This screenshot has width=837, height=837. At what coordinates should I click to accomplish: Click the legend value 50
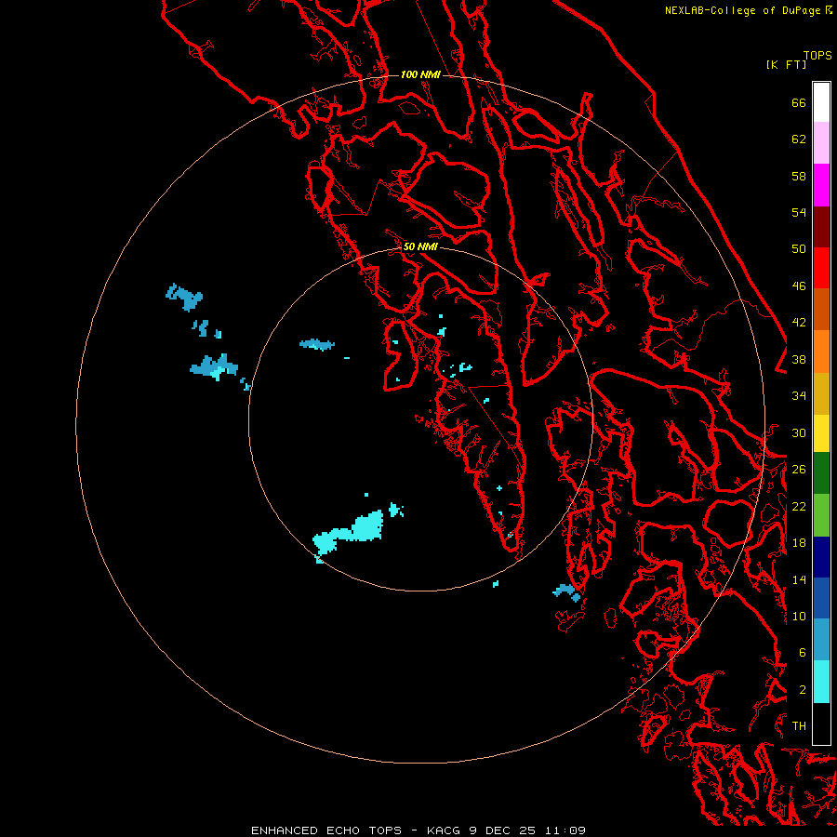[x=799, y=249]
